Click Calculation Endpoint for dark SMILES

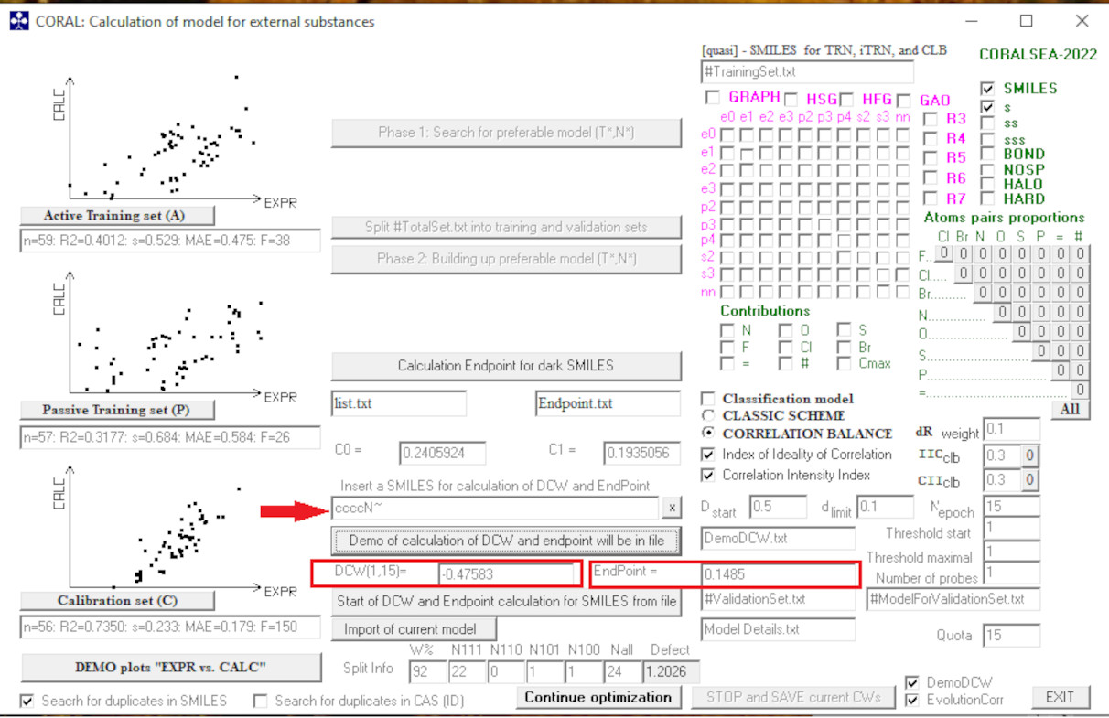click(x=505, y=365)
